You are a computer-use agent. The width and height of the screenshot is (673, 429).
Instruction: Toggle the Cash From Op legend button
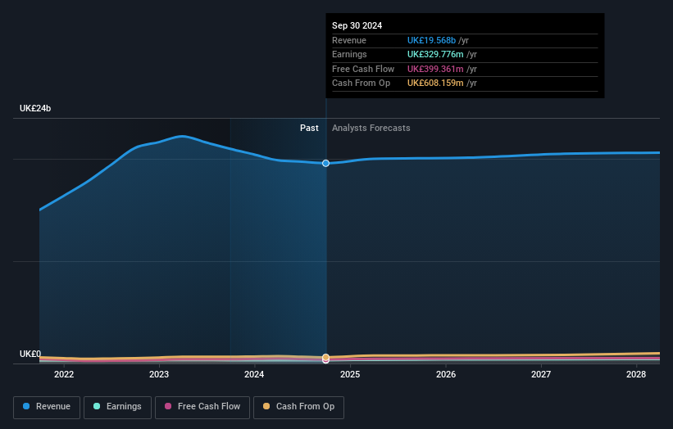click(x=298, y=407)
